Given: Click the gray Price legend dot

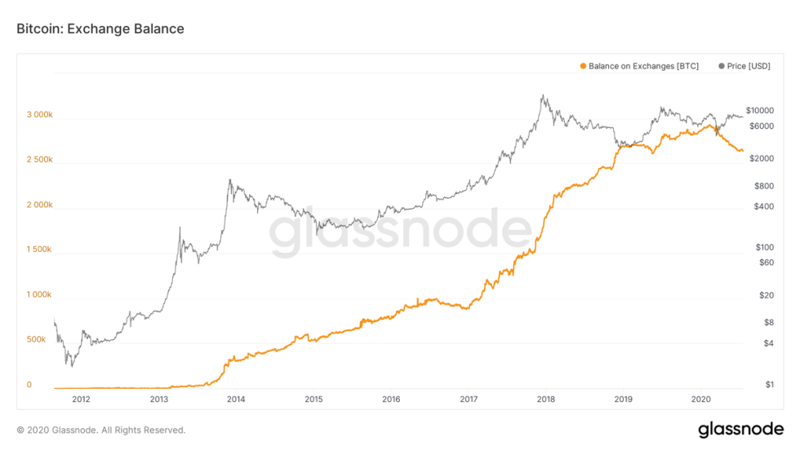Looking at the screenshot, I should (x=721, y=66).
